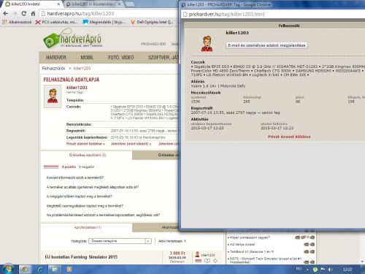Open the PROHARDVER! site link
365x274 pixels.
click(153, 44)
